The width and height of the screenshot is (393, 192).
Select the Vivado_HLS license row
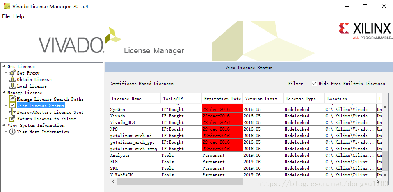(246, 122)
